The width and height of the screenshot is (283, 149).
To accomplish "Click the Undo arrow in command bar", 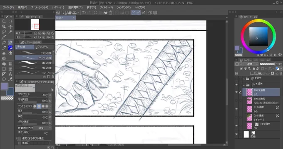I will coord(84,12).
